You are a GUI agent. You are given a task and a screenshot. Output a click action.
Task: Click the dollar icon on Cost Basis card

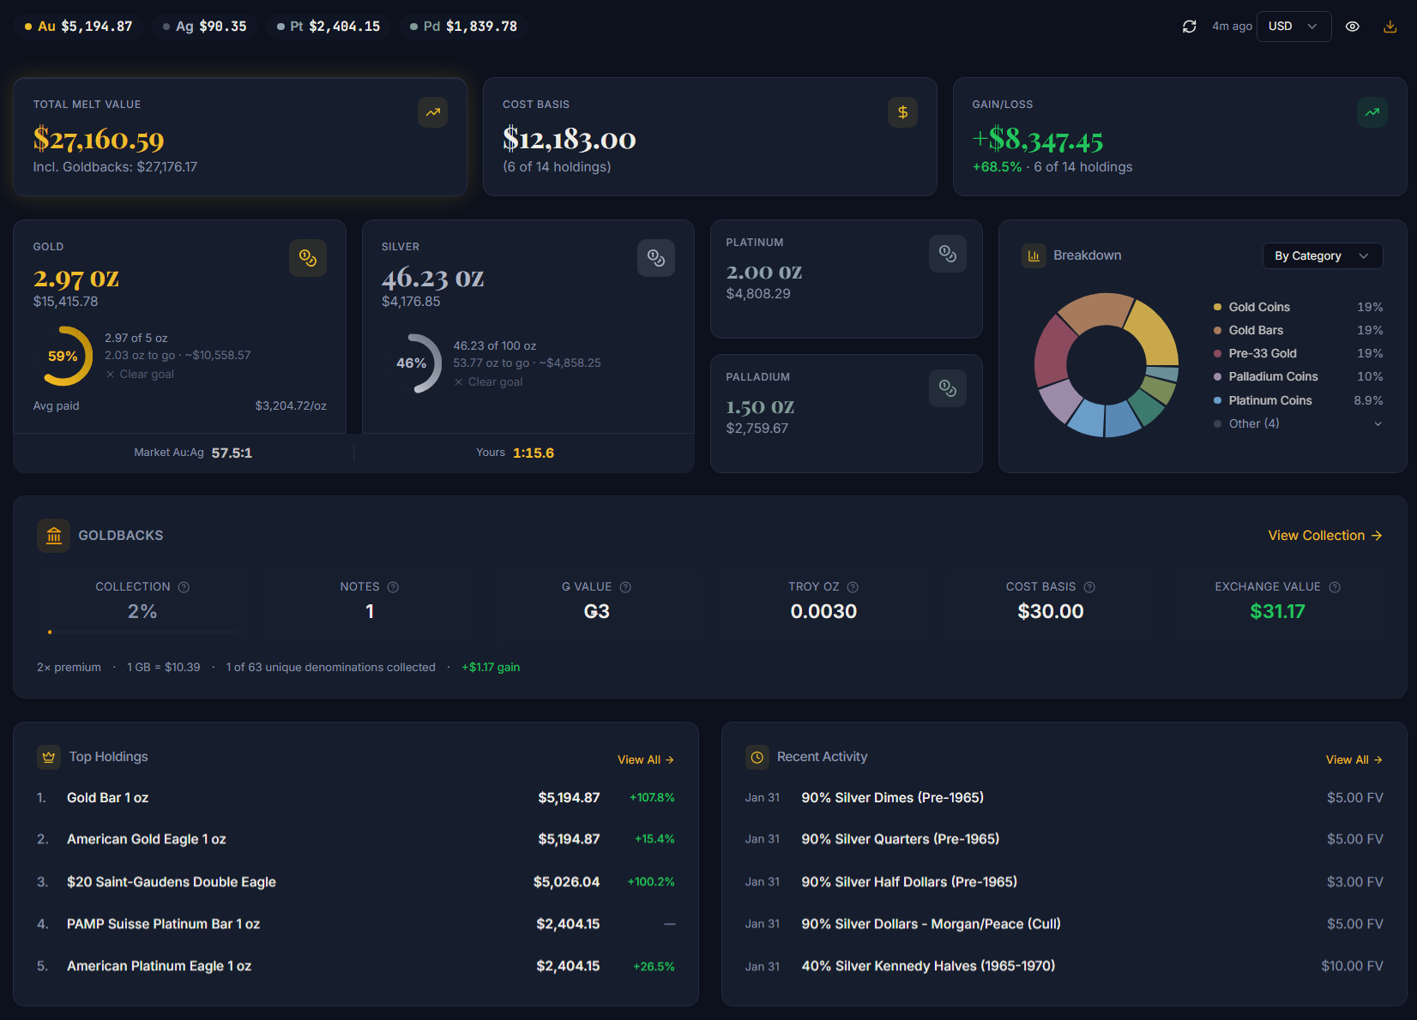tap(902, 112)
